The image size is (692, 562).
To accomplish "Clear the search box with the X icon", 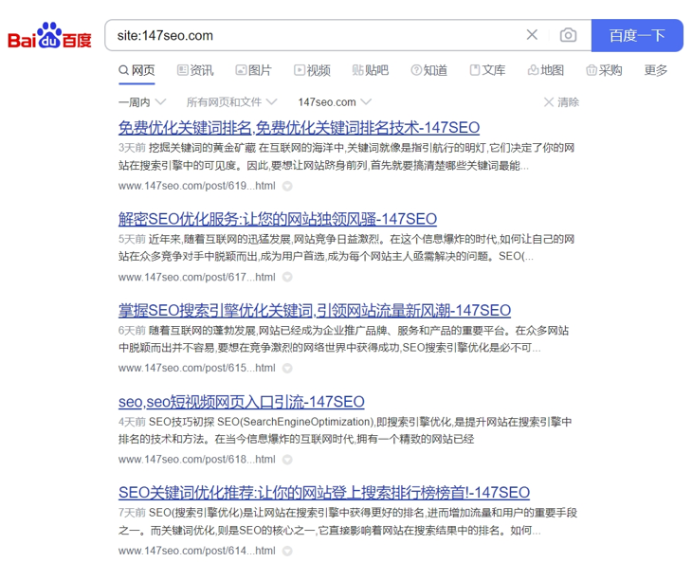I will tap(532, 35).
